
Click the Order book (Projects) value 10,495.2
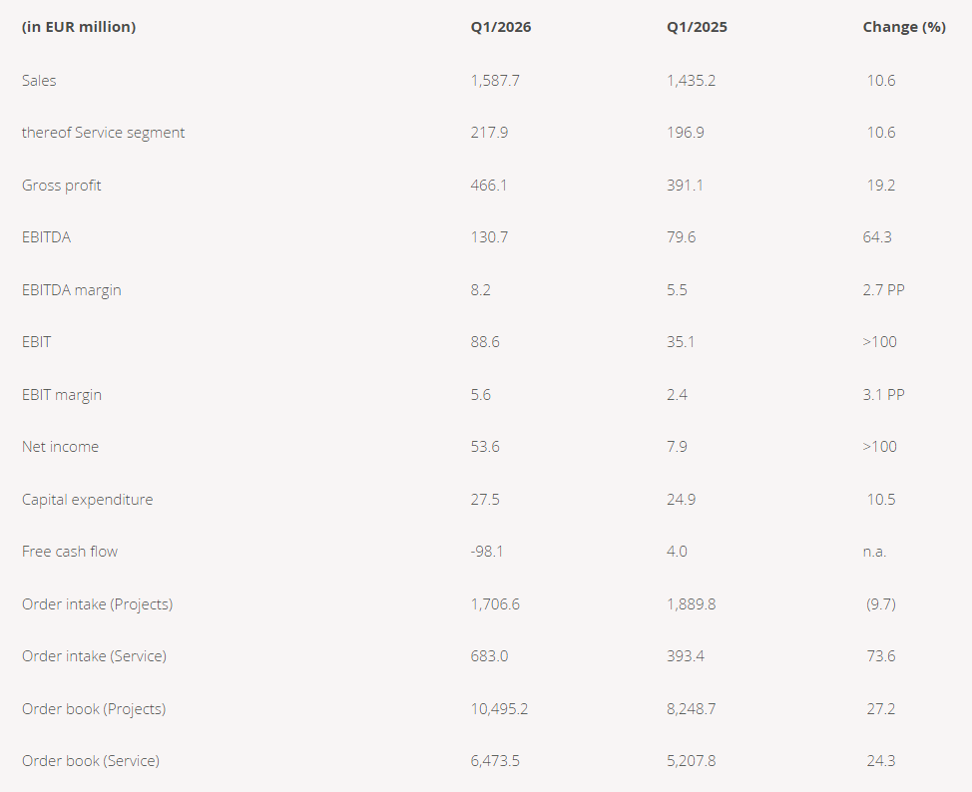point(499,709)
